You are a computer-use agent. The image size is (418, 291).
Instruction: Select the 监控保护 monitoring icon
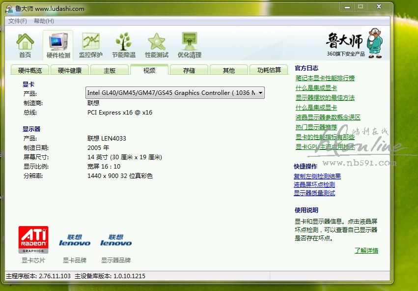pos(91,45)
